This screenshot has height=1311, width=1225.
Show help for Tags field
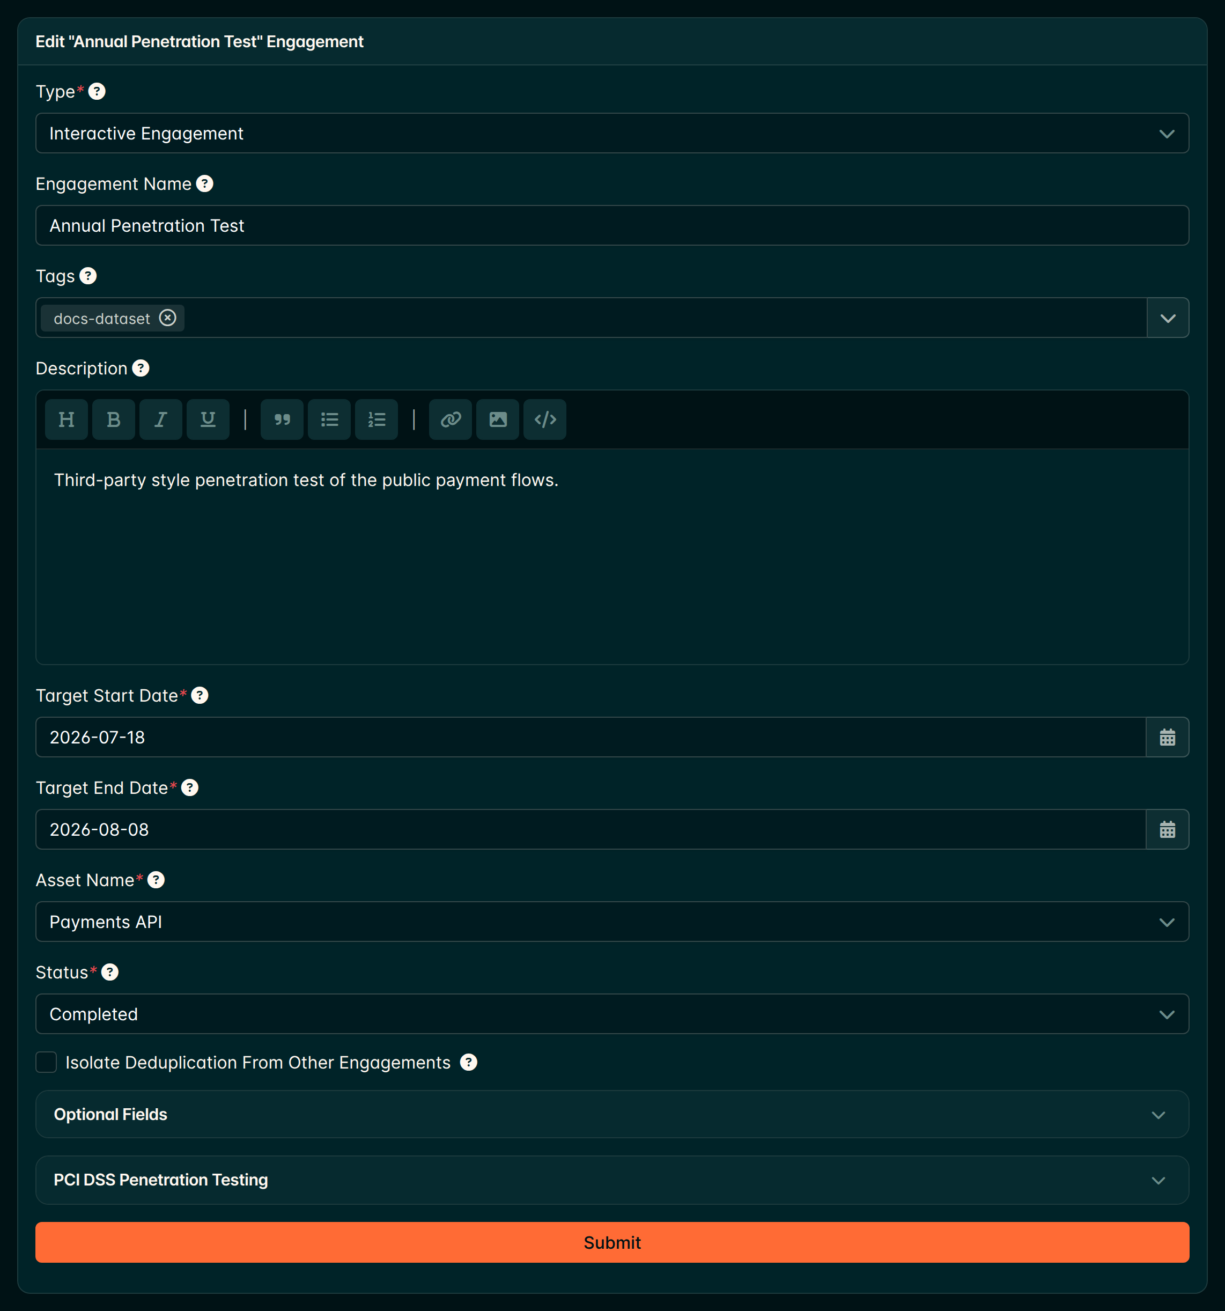[x=88, y=276]
